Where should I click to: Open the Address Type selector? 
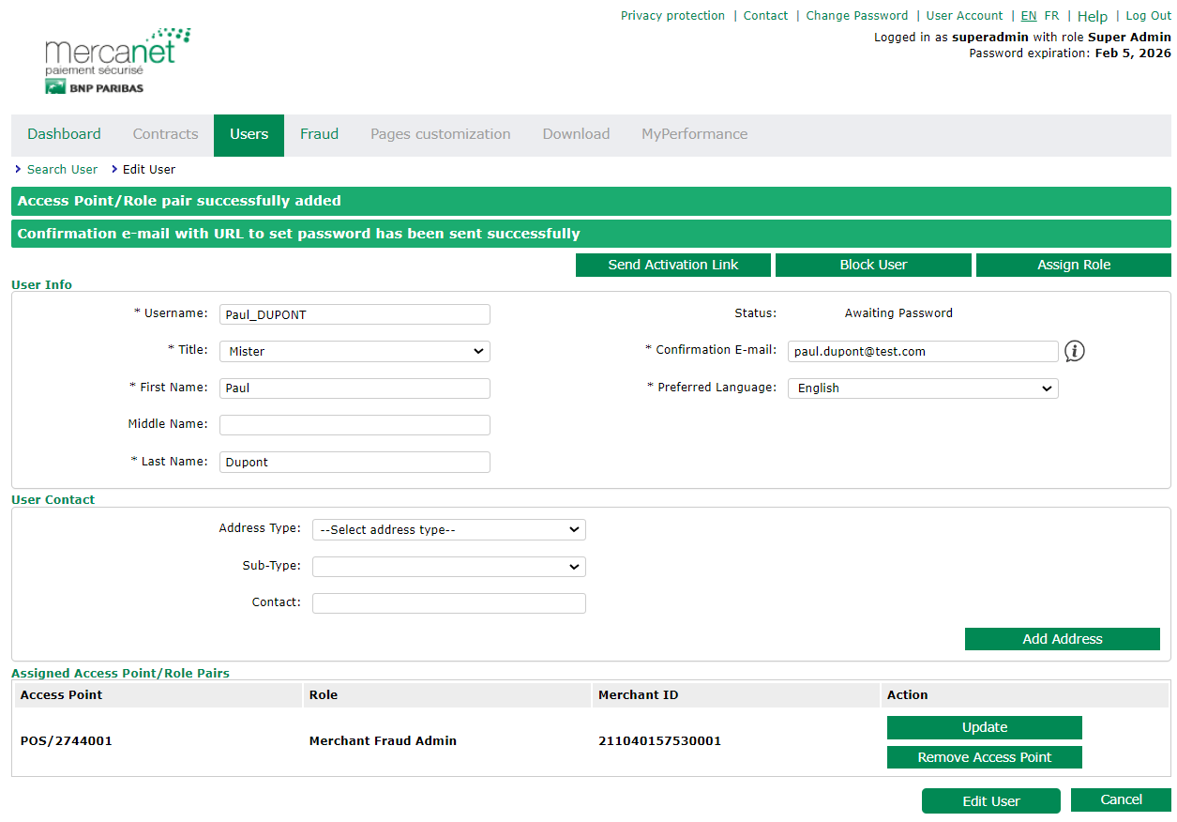coord(448,530)
